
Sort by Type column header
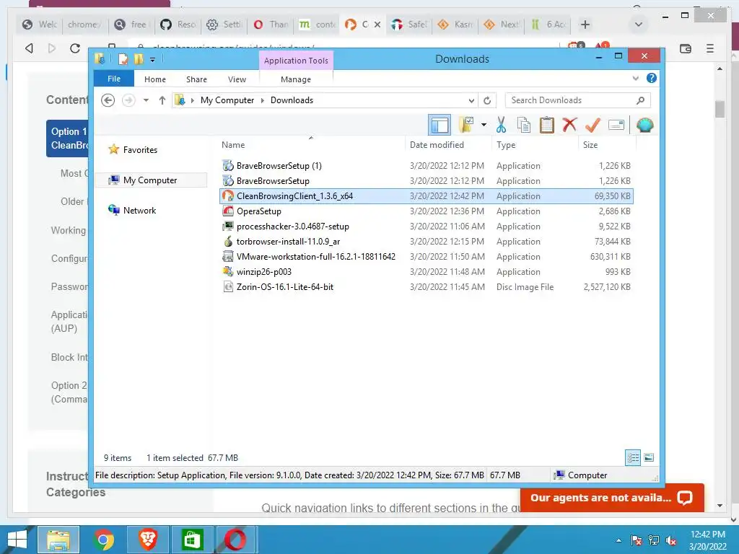[535, 144]
